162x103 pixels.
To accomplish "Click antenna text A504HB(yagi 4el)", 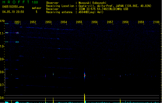I will click(x=91, y=12).
